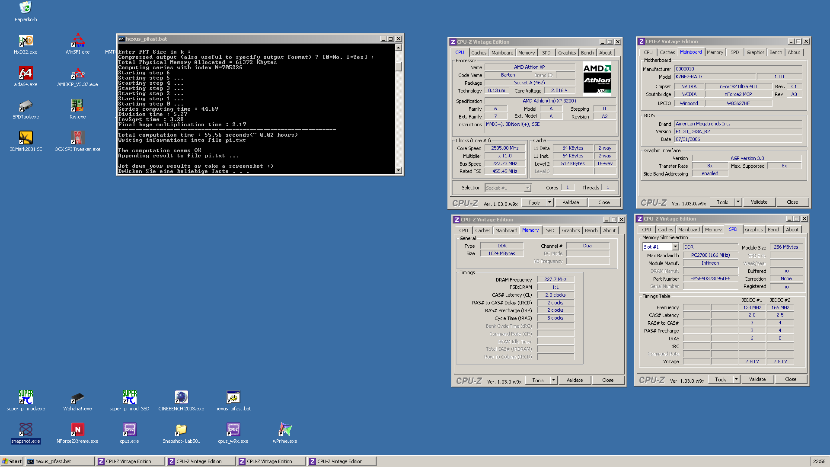
Task: Click the Part Number HYS64D32309GU-6 field
Action: [710, 279]
